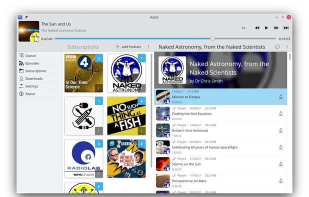Open In Our Time: Science podcast
The width and height of the screenshot is (309, 197).
pyautogui.click(x=84, y=73)
